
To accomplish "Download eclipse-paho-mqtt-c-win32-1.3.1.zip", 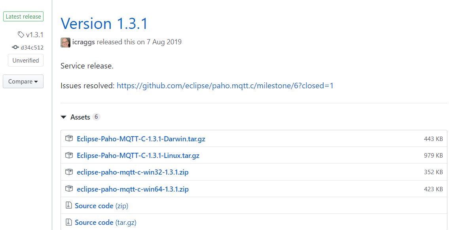I will click(133, 173).
